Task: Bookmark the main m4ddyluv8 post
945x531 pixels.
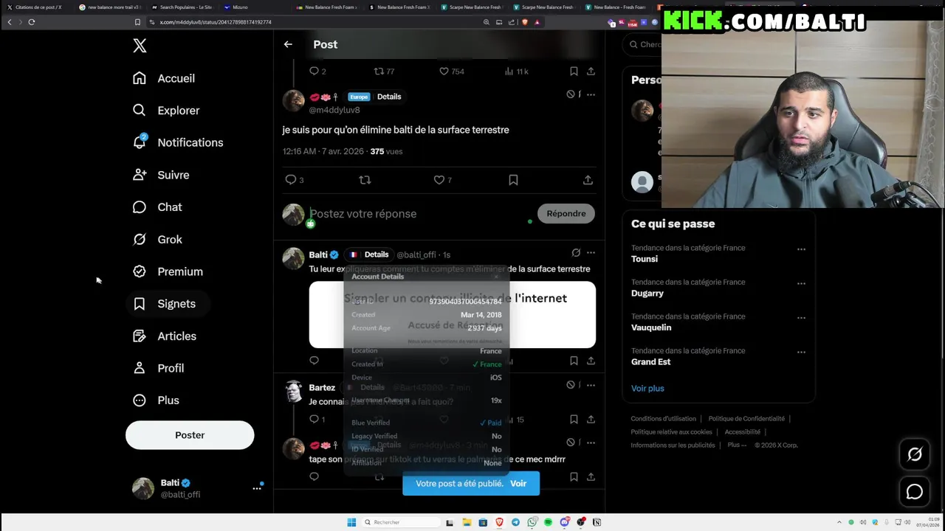Action: pos(513,180)
